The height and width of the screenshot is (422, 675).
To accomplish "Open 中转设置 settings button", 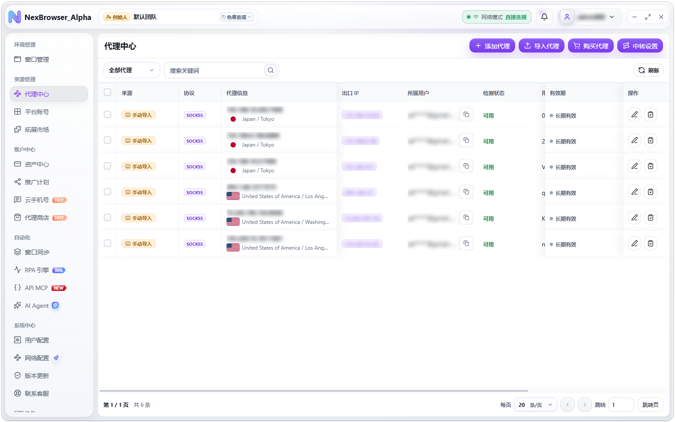I will click(x=640, y=46).
